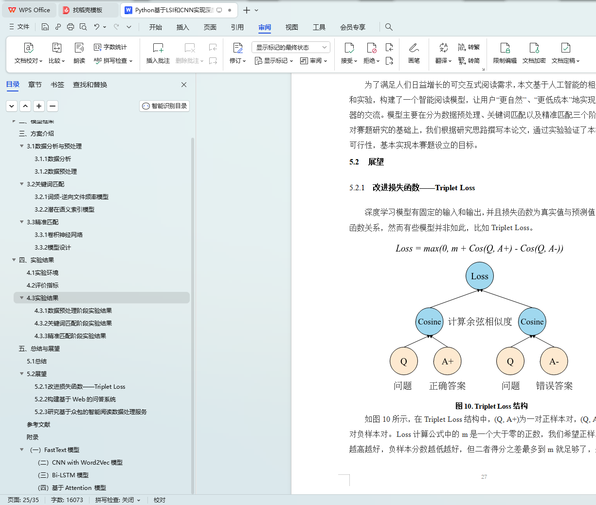Jump to 5.2.1改进损失函数 heading in outline

[80, 386]
